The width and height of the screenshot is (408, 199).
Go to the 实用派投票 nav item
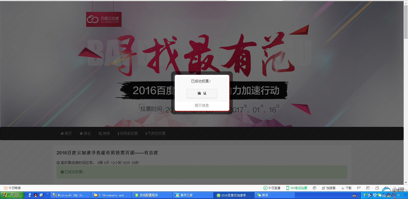click(x=128, y=134)
